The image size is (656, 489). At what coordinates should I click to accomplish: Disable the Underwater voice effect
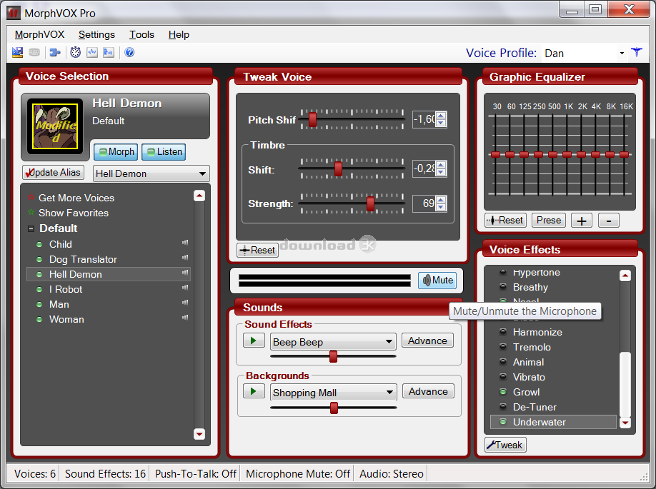tap(503, 422)
